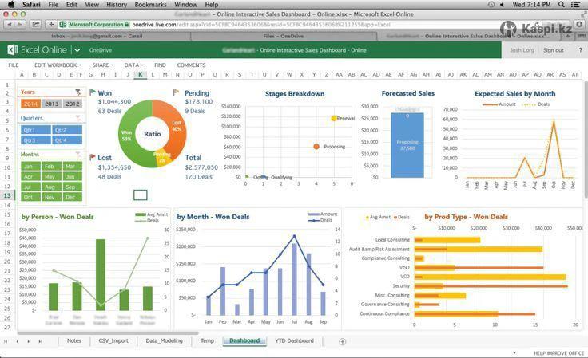Click the Total $2,577,050 value
Image resolution: width=588 pixels, height=358 pixels.
(201, 167)
